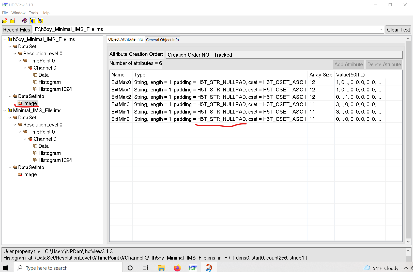This screenshot has width=413, height=272.
Task: Click the Type column header
Action: 220,75
